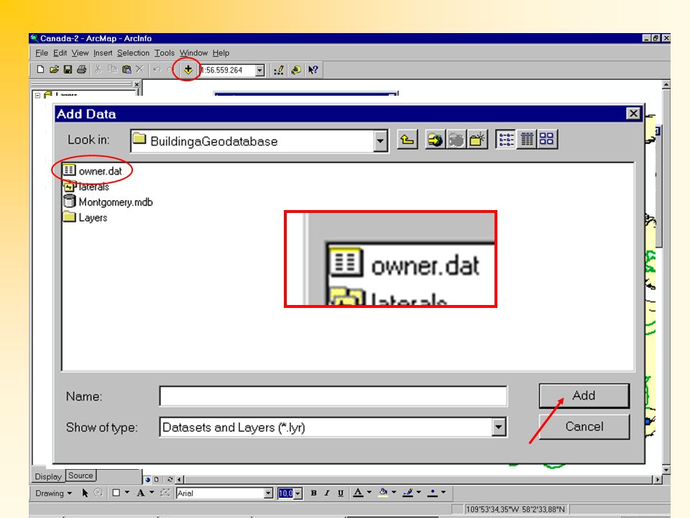Toggle Italic text formatting
This screenshot has width=690, height=518.
coord(326,493)
